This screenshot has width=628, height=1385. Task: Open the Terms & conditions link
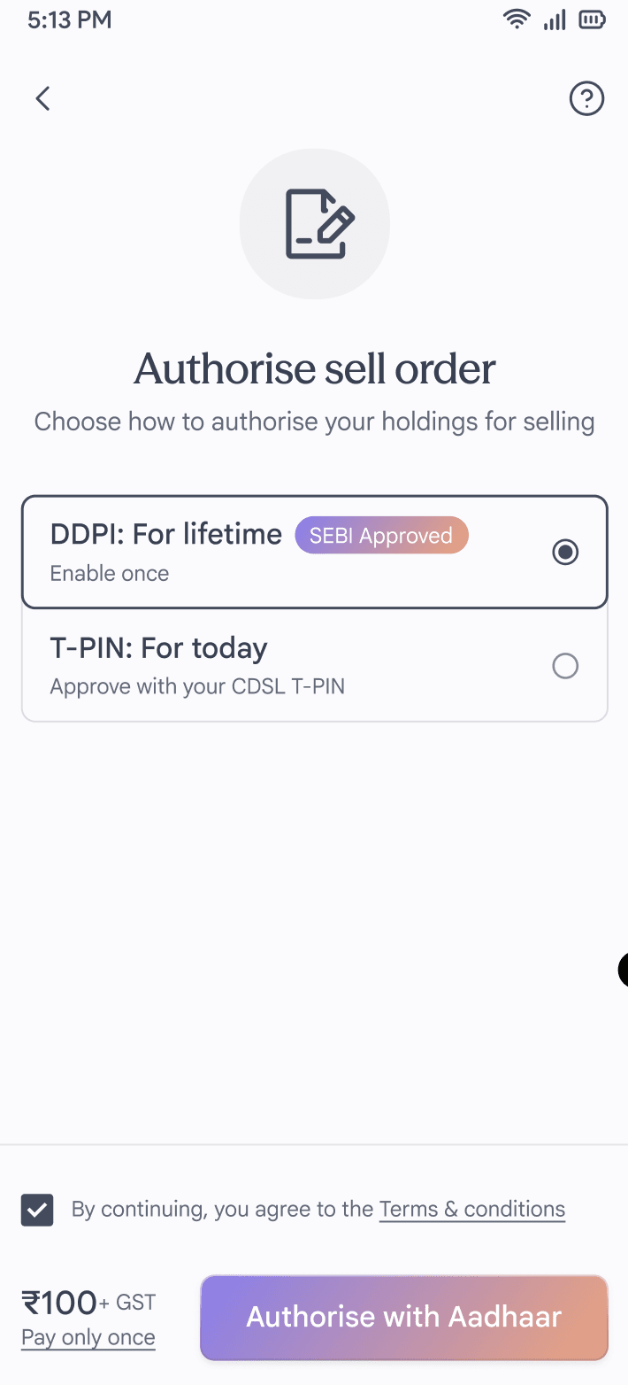472,1210
